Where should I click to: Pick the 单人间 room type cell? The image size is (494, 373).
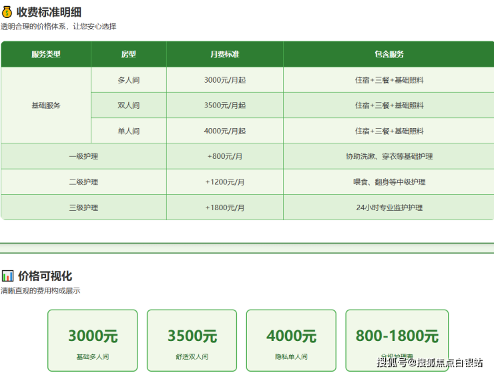(x=129, y=131)
